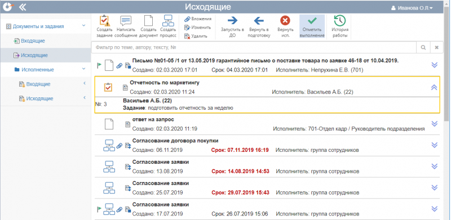Click paperclip on Согласование заявки 17.07.2019

click(x=120, y=210)
